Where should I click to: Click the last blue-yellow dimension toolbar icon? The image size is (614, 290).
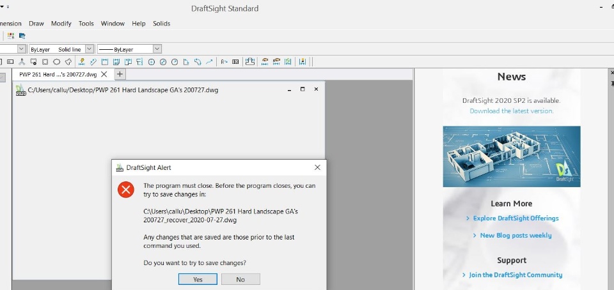(x=303, y=62)
